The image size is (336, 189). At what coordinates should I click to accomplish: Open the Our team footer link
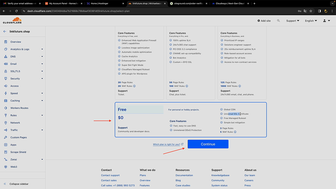[250, 175]
